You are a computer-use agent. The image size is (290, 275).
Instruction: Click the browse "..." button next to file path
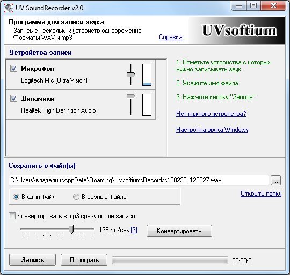tap(275, 180)
